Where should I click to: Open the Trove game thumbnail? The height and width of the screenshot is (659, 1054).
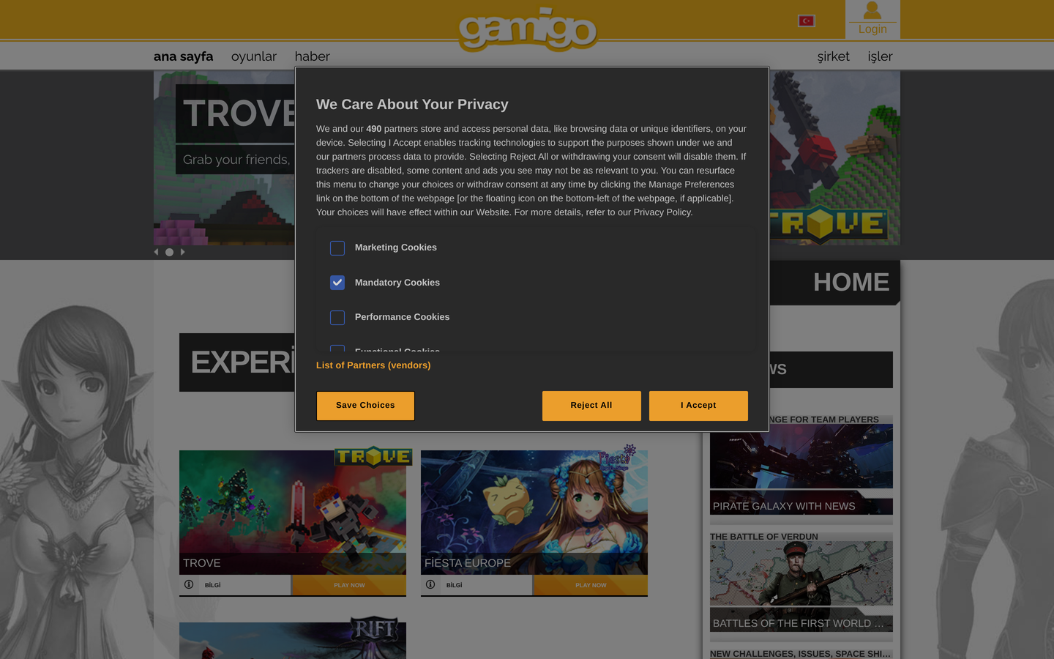click(293, 513)
